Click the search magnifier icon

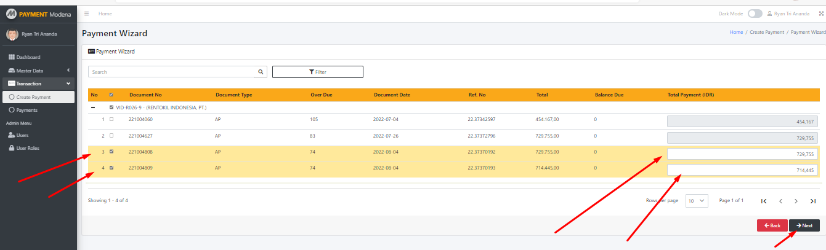[x=261, y=72]
